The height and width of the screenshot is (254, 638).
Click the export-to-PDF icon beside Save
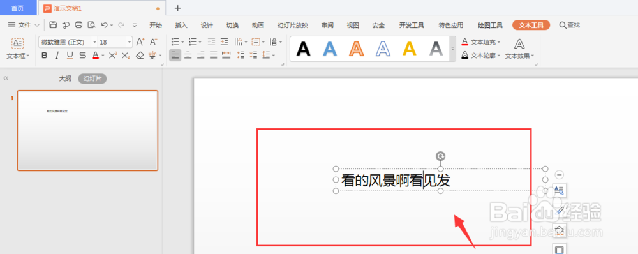tap(66, 26)
